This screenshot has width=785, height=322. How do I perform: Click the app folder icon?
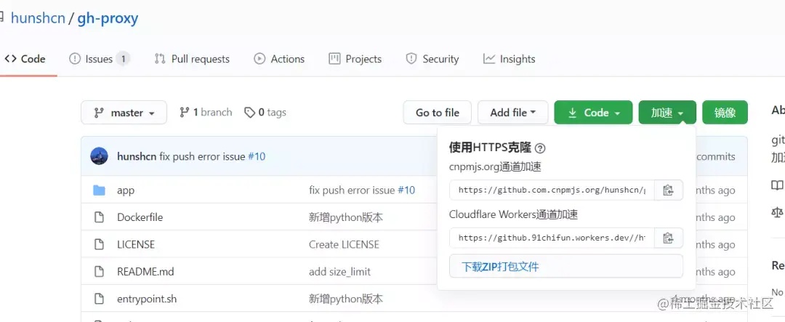(99, 190)
